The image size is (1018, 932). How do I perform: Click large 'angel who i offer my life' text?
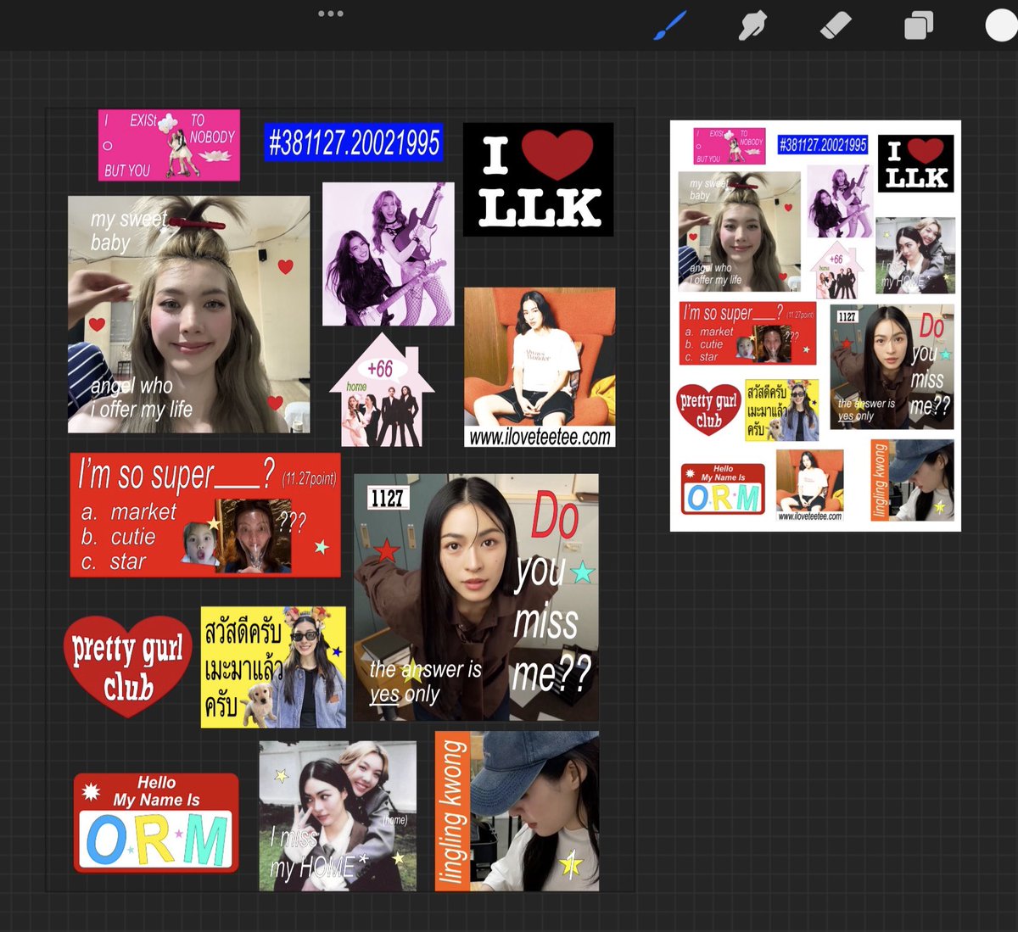[x=142, y=398]
